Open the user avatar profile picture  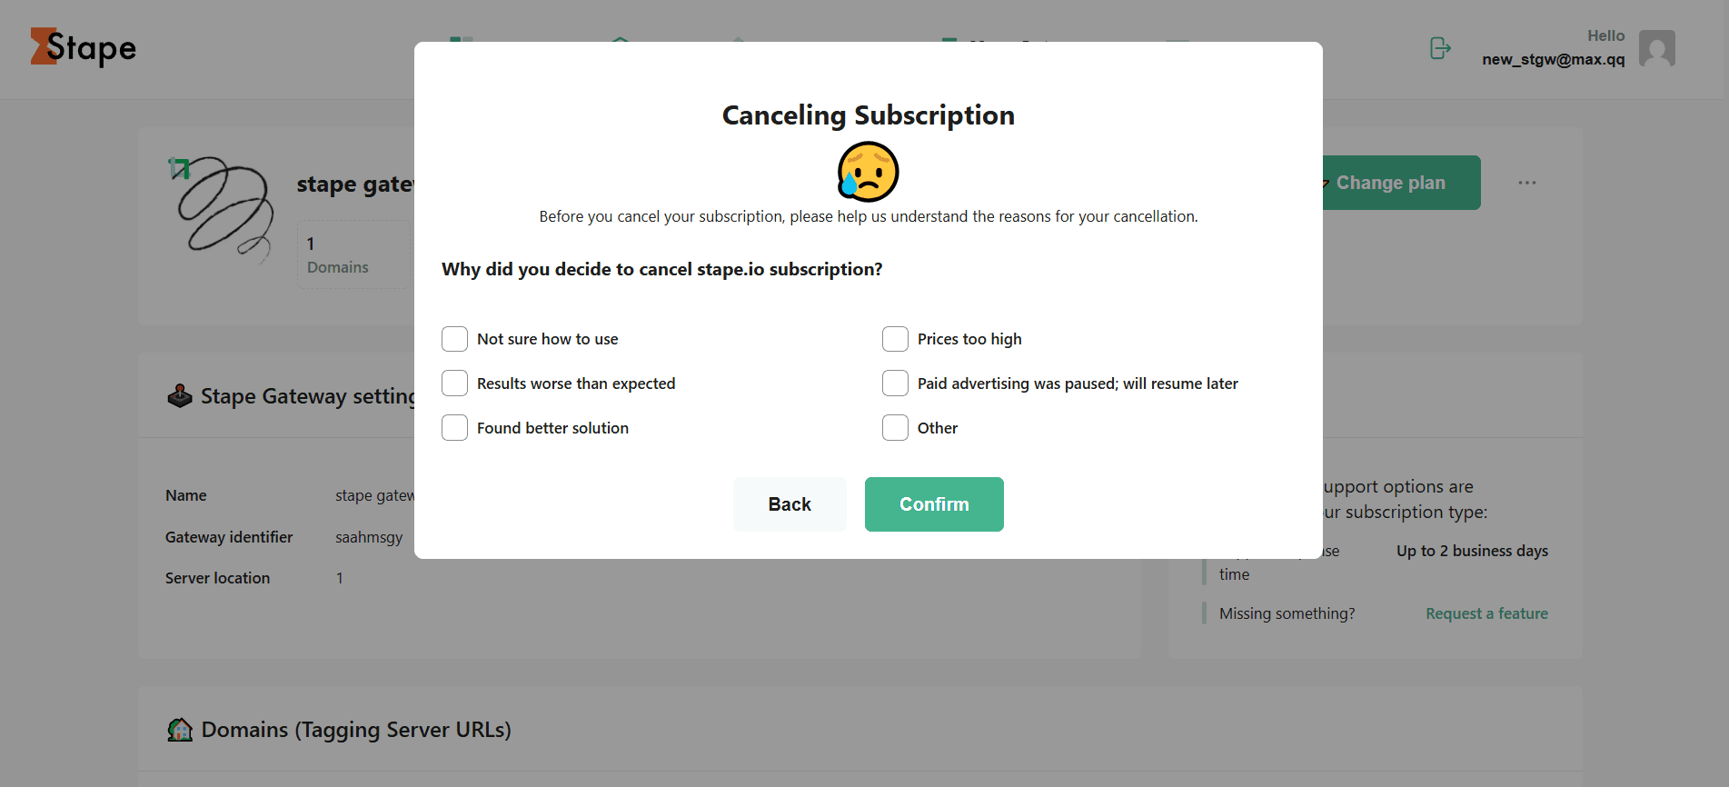point(1657,48)
